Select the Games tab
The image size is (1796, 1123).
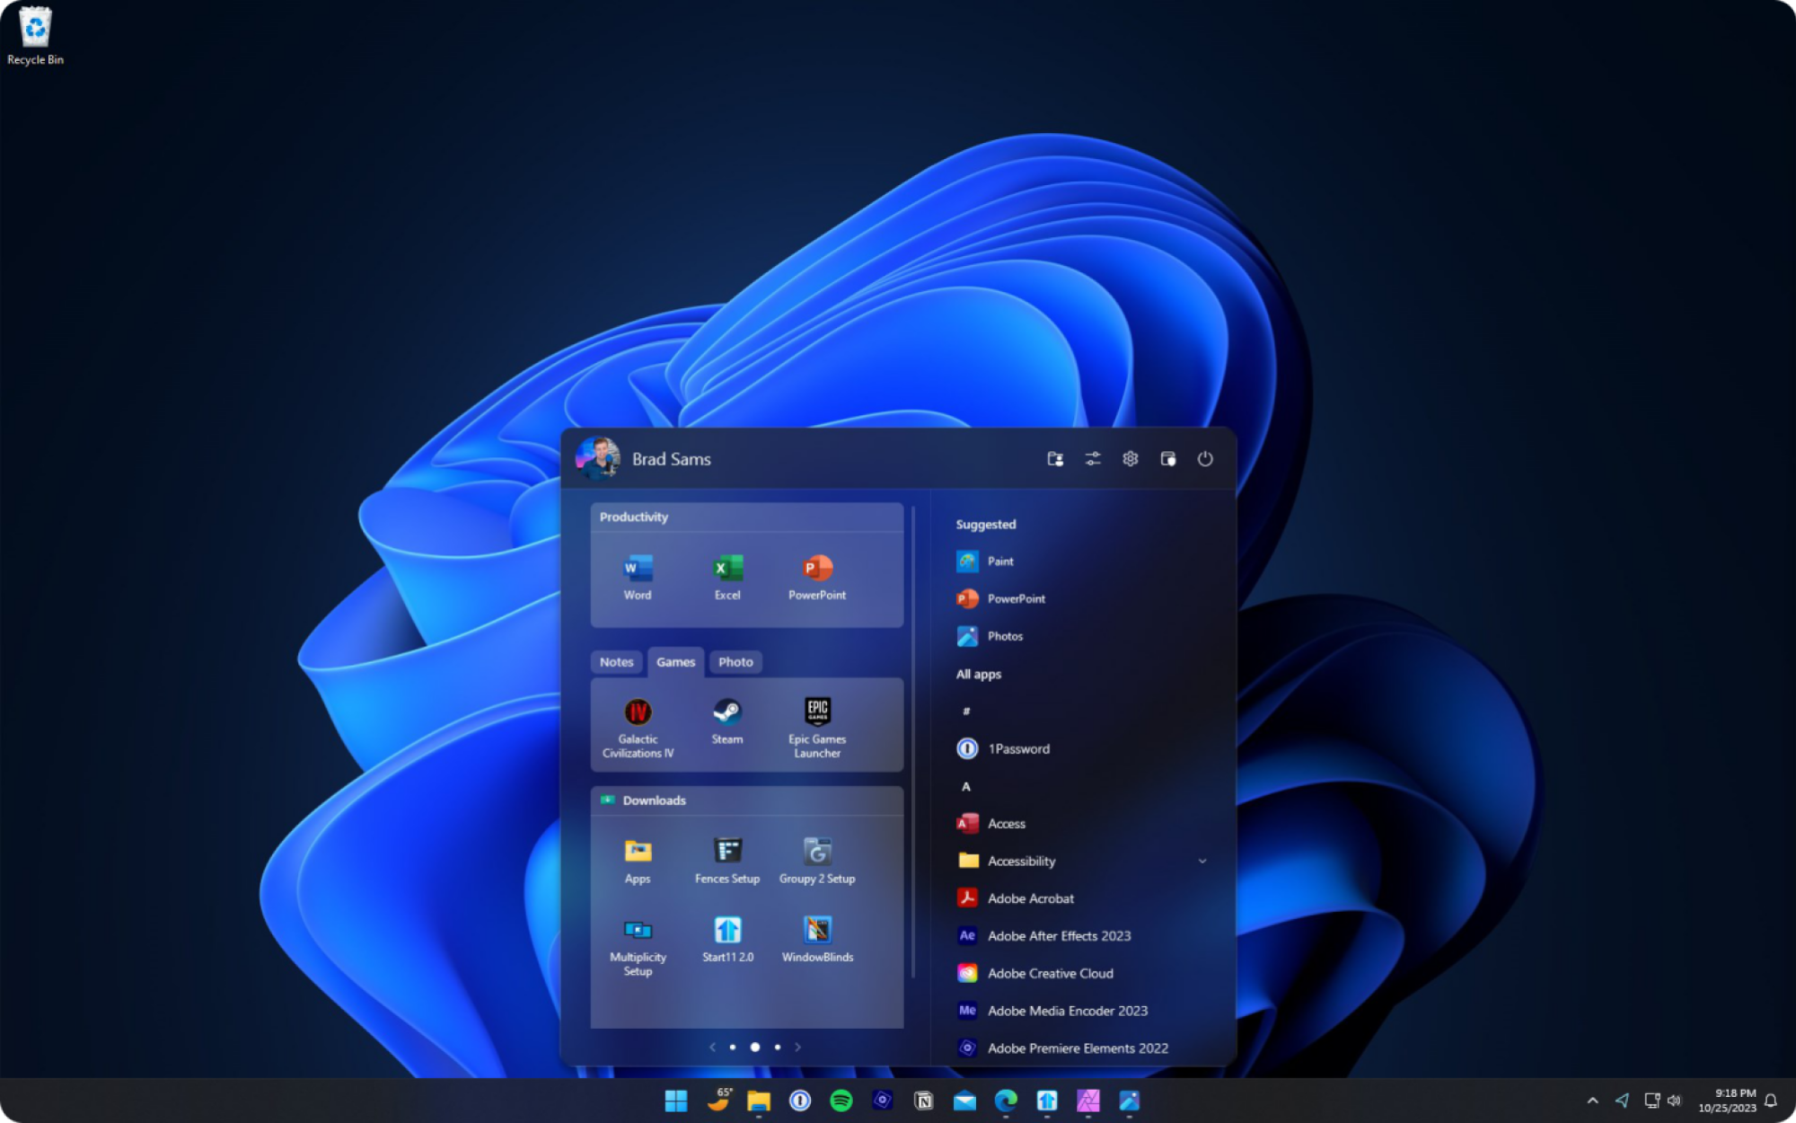pos(677,661)
